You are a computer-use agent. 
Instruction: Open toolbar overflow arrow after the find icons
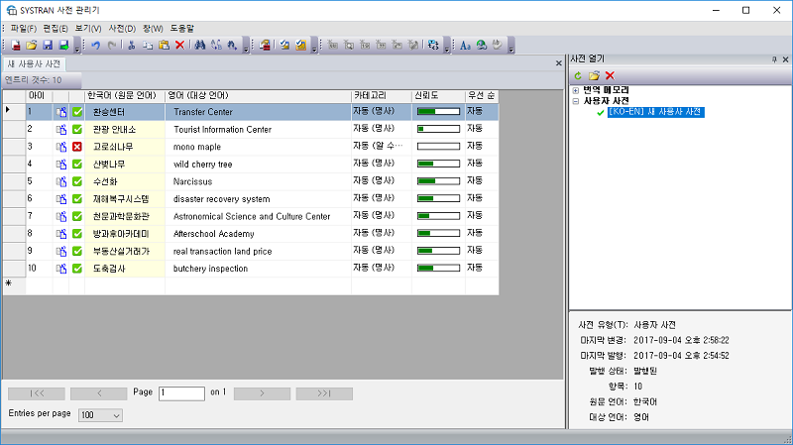coord(246,46)
